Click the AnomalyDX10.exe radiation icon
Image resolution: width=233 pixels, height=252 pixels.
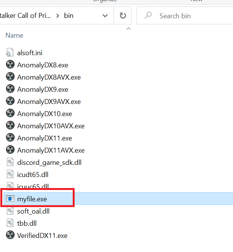[x=10, y=113]
